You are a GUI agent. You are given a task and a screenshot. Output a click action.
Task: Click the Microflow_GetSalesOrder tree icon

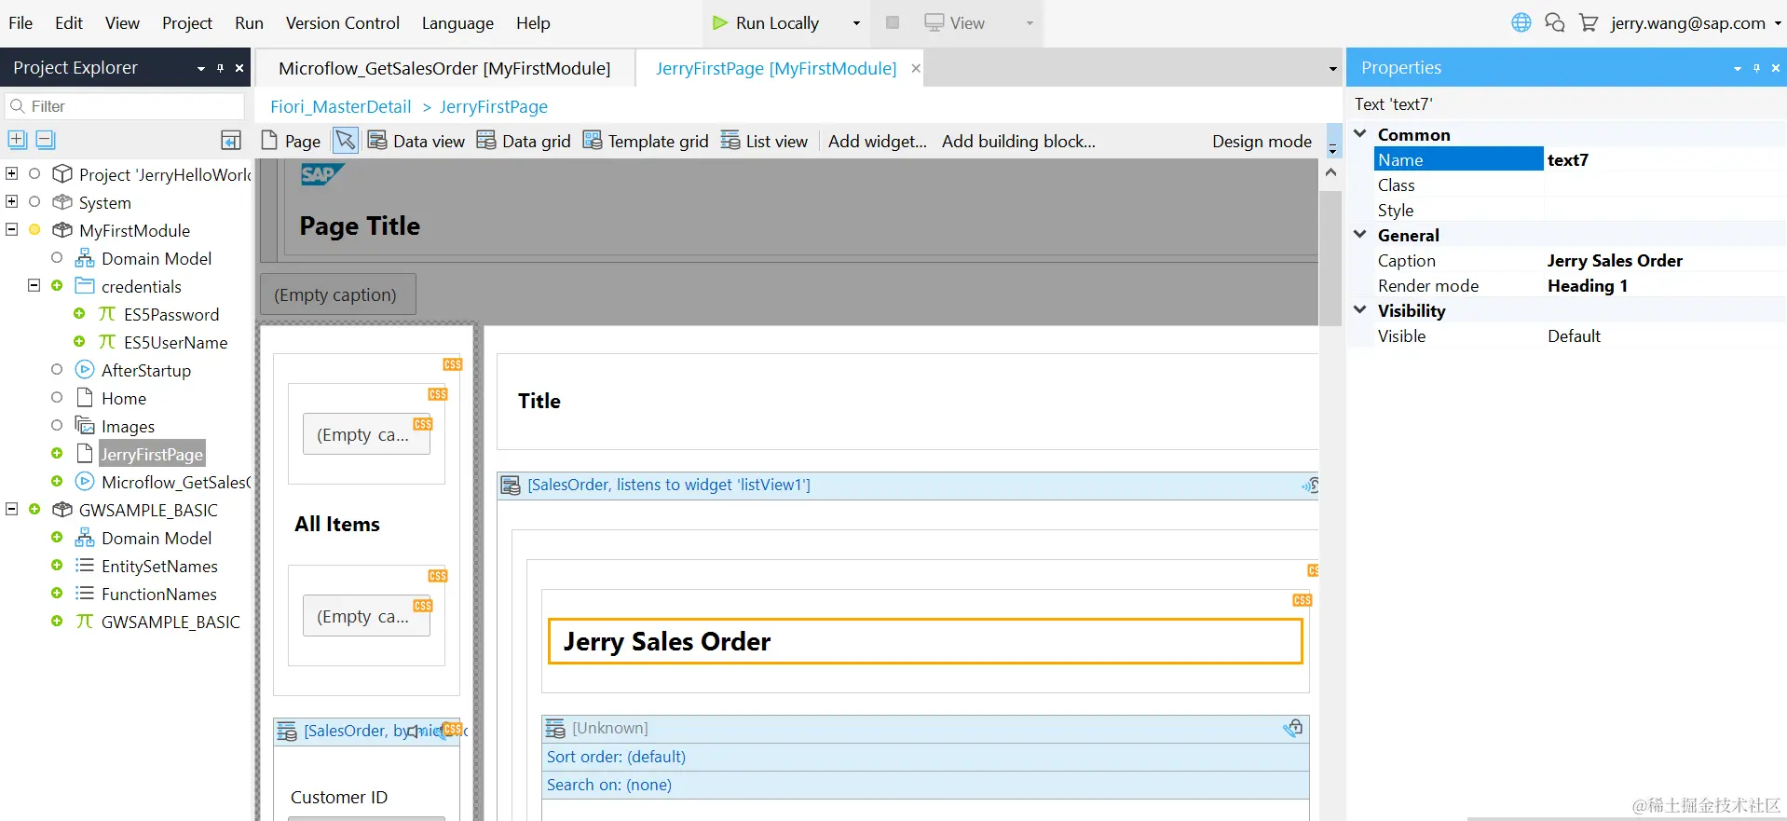85,482
